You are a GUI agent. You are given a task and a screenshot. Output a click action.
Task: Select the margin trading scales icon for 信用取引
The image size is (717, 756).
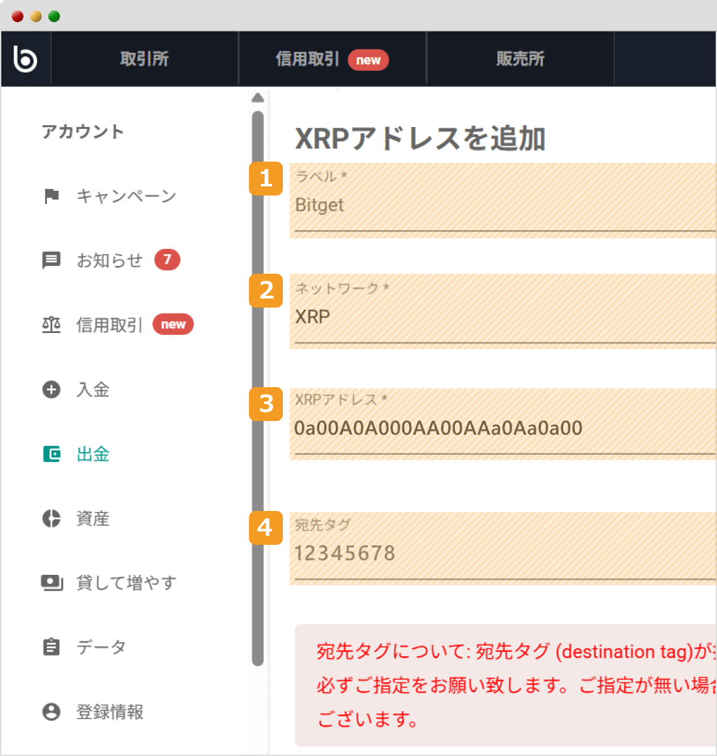pos(51,325)
